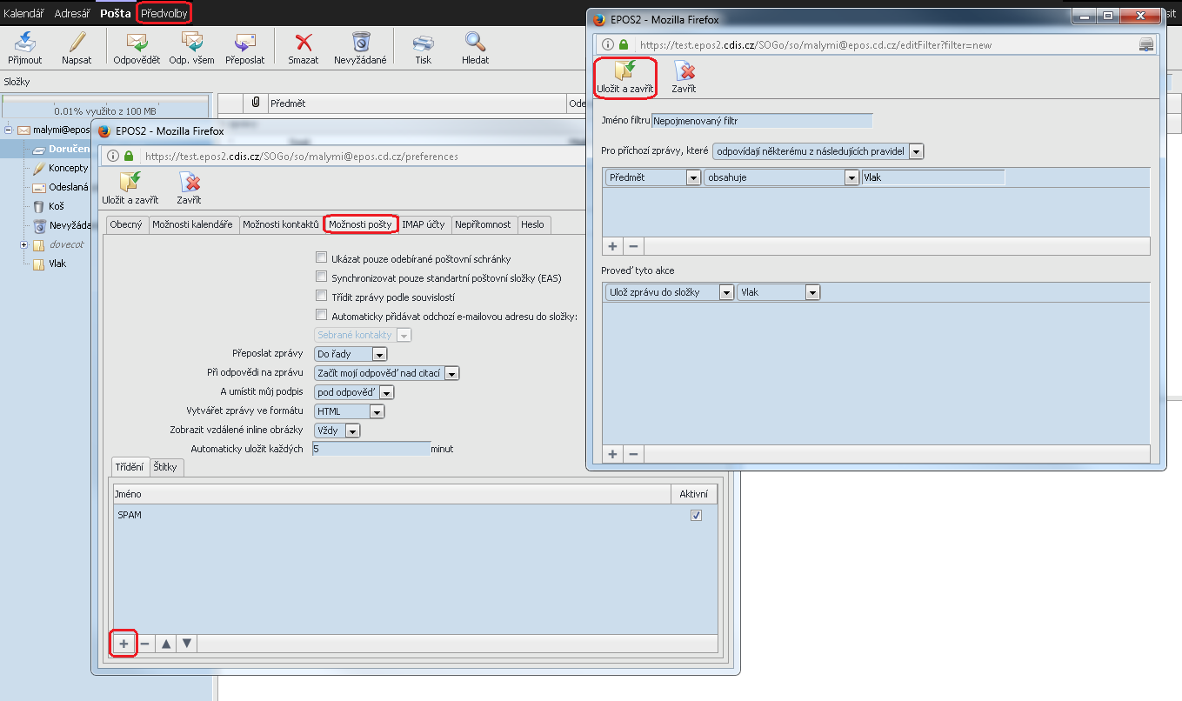Viewport: 1182px width, 701px height.
Task: Enable Ukázat pouze odebírané poštovní schránky
Action: (x=321, y=258)
